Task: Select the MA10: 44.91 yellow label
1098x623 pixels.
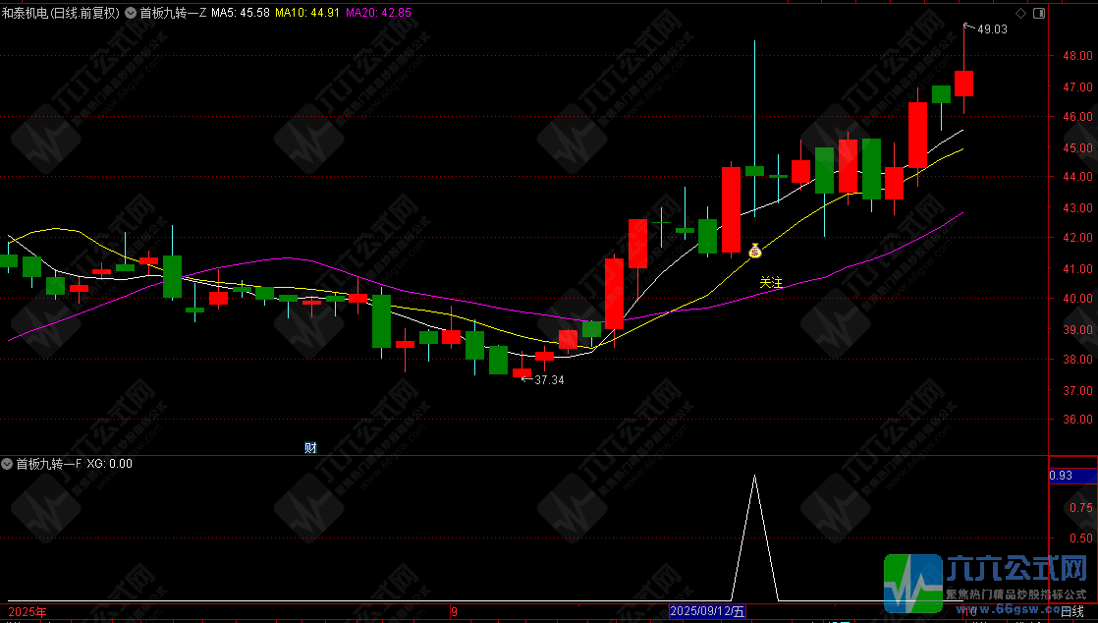Action: coord(307,14)
